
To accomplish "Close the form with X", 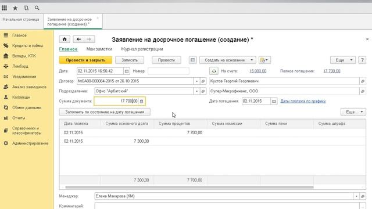I will coord(367,39).
